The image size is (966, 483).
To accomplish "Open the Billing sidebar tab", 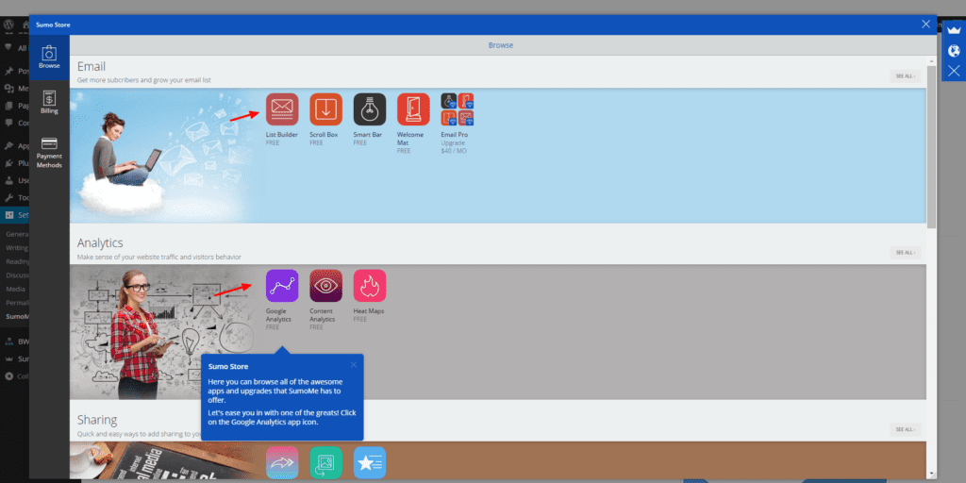I will (49, 102).
